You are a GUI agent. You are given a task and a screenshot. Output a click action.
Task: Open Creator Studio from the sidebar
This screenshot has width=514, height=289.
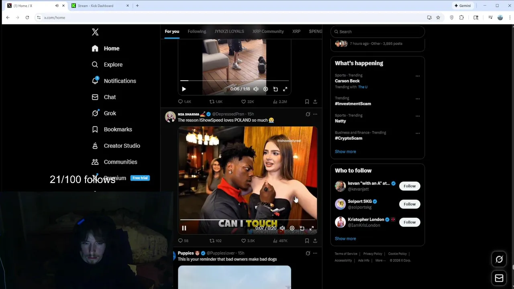click(116, 146)
